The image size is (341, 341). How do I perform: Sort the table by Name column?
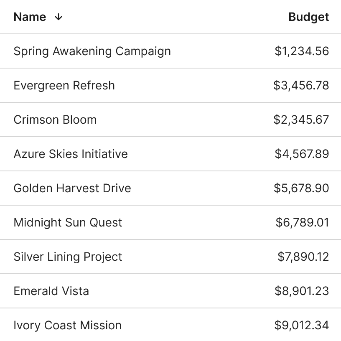[30, 17]
